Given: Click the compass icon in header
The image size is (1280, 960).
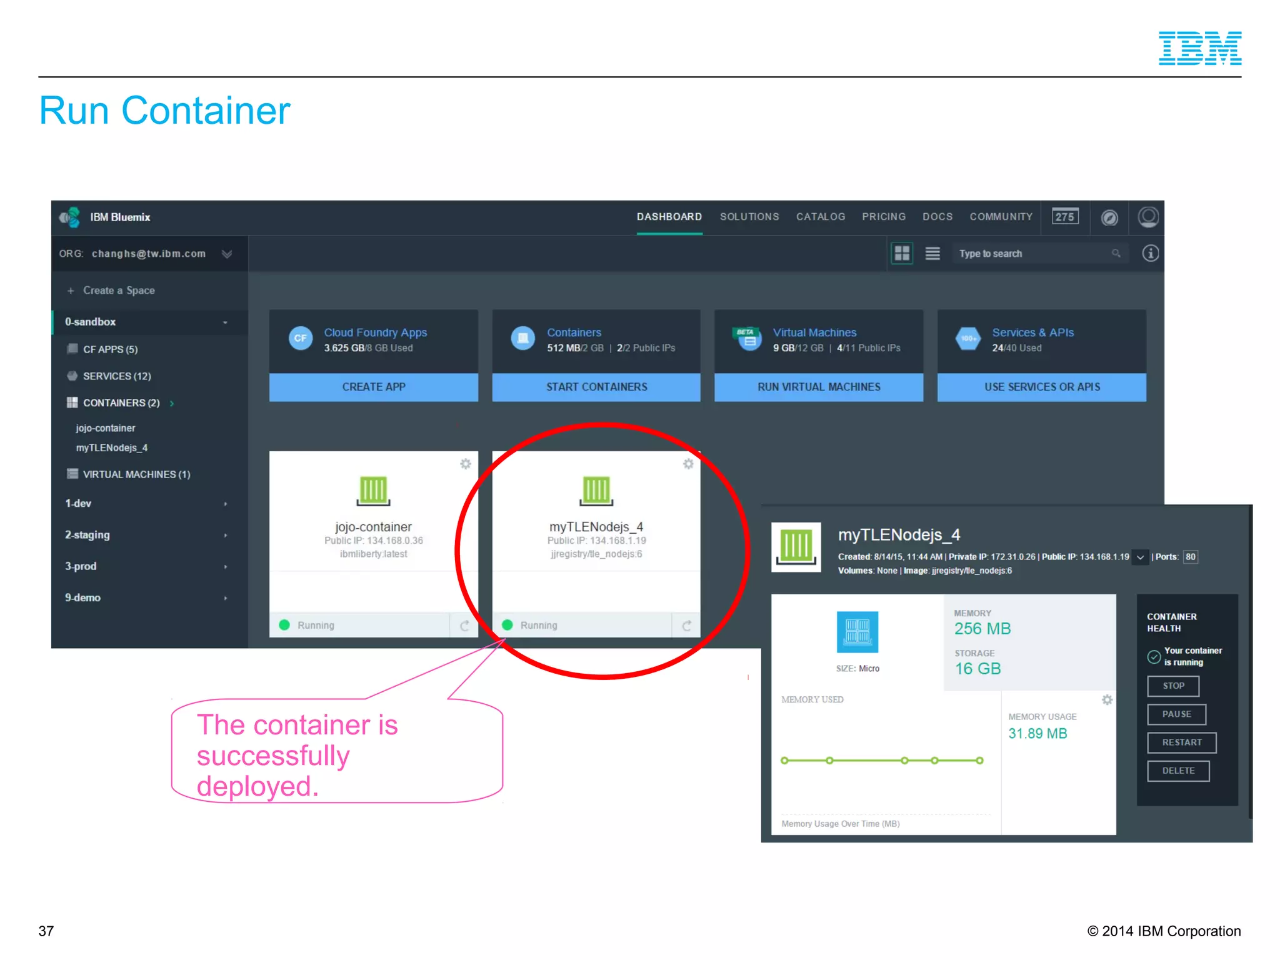Looking at the screenshot, I should point(1109,217).
